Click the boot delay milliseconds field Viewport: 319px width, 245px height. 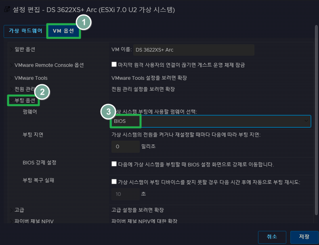coord(125,147)
